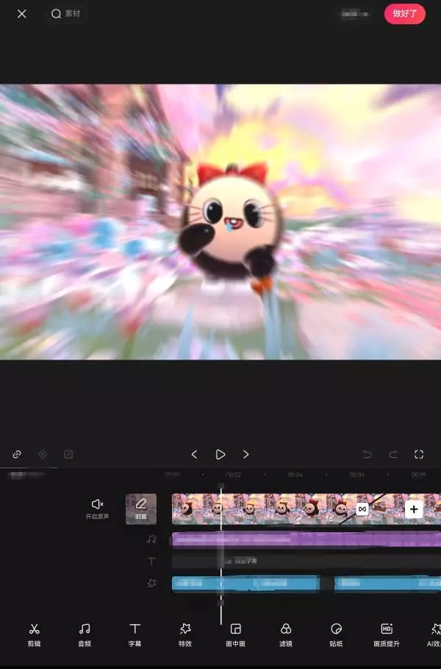The width and height of the screenshot is (441, 669).
Task: Open the 特效 effects tool
Action: [185, 635]
